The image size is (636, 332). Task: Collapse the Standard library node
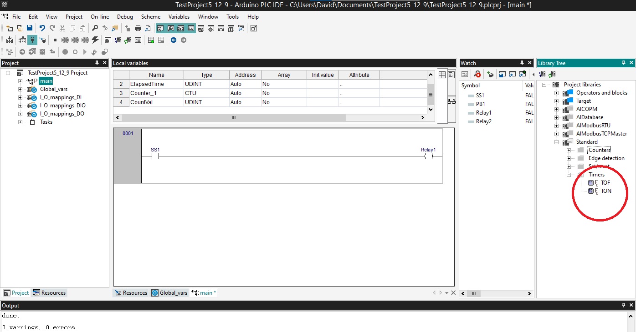coord(556,142)
